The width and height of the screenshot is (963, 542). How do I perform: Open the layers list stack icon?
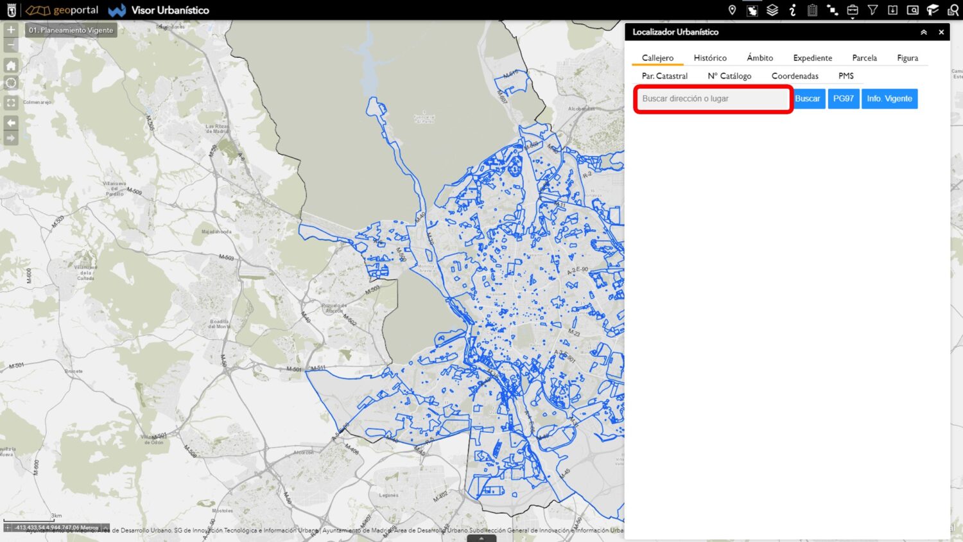tap(772, 10)
